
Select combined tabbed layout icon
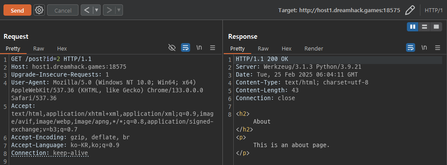coord(436,27)
